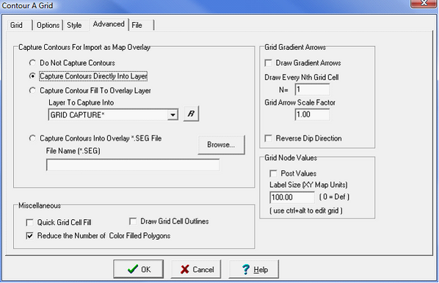
Task: Click the R refresh layer icon button
Action: click(x=191, y=114)
